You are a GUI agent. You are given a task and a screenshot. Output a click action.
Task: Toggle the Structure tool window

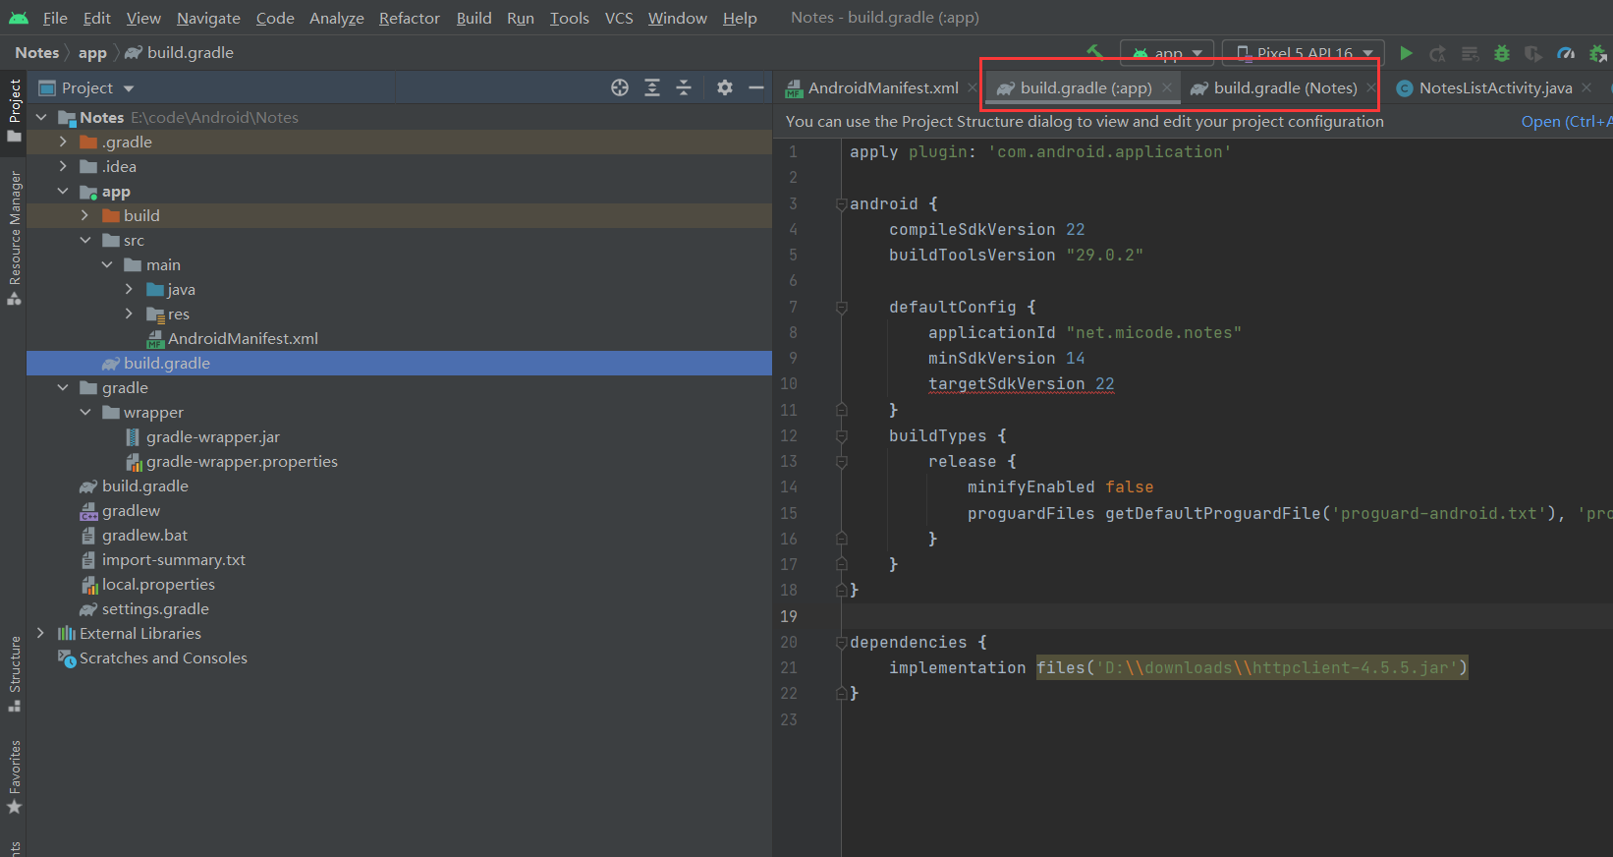point(14,673)
